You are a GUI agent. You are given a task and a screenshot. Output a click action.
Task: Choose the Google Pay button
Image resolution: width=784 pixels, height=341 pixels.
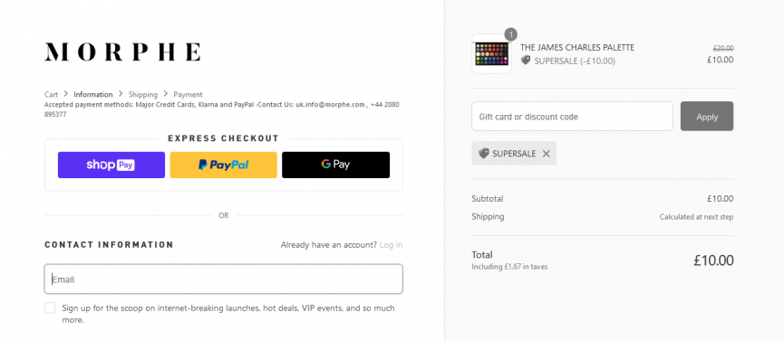335,165
